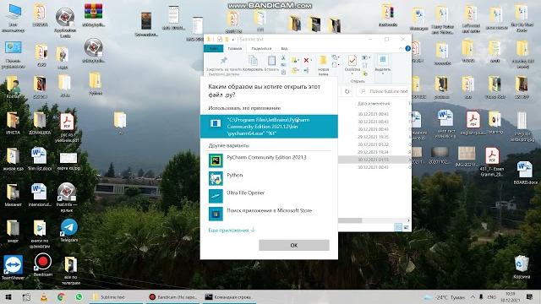Switch to Sublime text Explorer taskbar button
The image size is (541, 304).
(x=116, y=296)
